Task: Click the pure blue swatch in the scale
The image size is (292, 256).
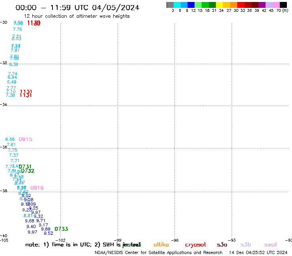Action: pyautogui.click(x=191, y=5)
